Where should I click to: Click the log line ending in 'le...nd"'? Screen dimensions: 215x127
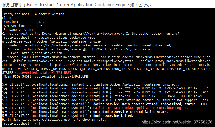point(105,88)
